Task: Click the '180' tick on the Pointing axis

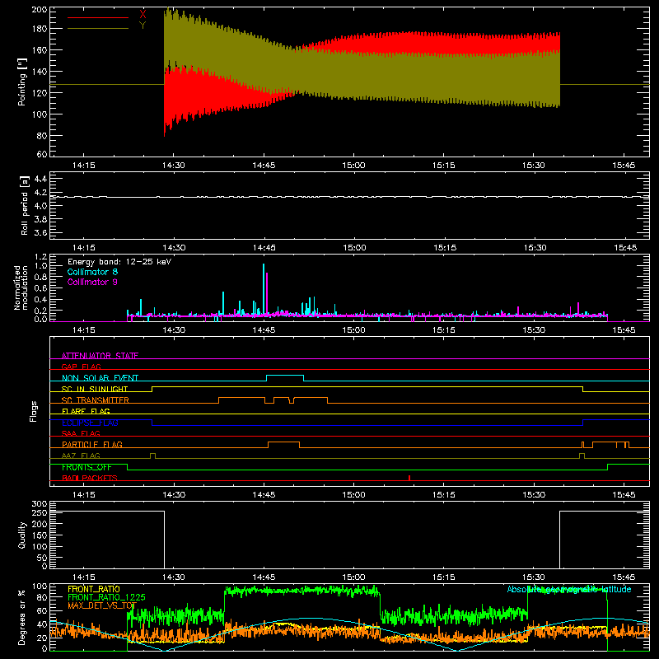Action: (40, 29)
